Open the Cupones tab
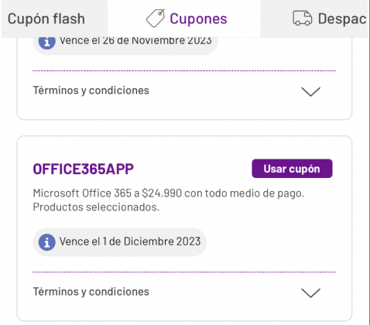Viewport: 370px width, 325px height. [x=184, y=19]
